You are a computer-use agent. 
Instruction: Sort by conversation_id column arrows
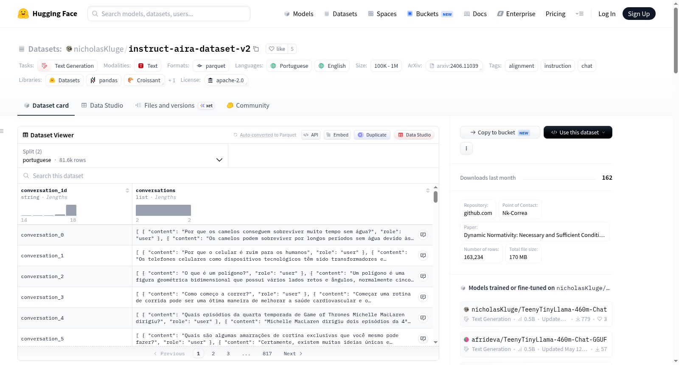(x=127, y=190)
